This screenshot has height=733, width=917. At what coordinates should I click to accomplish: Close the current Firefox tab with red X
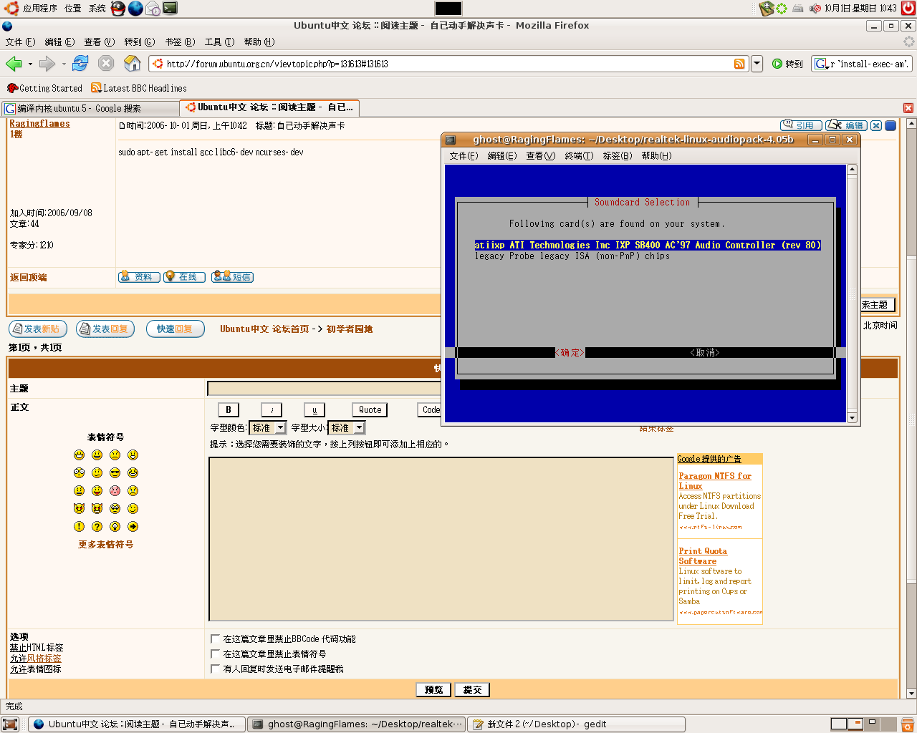(908, 108)
